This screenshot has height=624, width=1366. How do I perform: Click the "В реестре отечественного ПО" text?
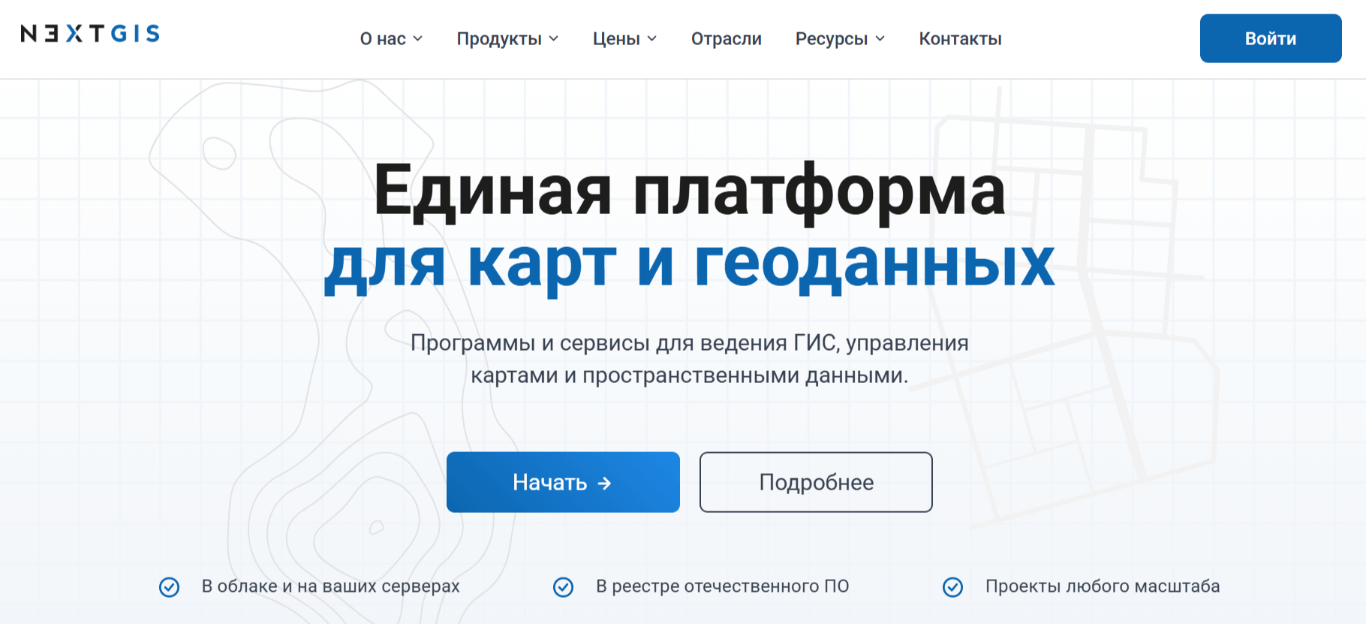pos(722,586)
